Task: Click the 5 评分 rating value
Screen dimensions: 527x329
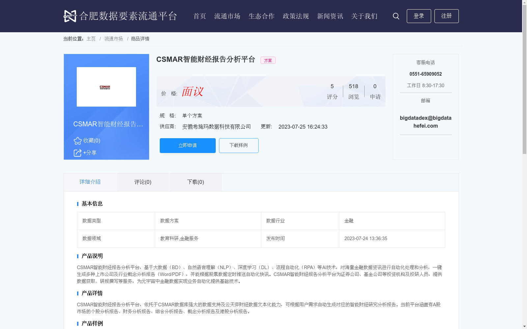Action: 332,91
